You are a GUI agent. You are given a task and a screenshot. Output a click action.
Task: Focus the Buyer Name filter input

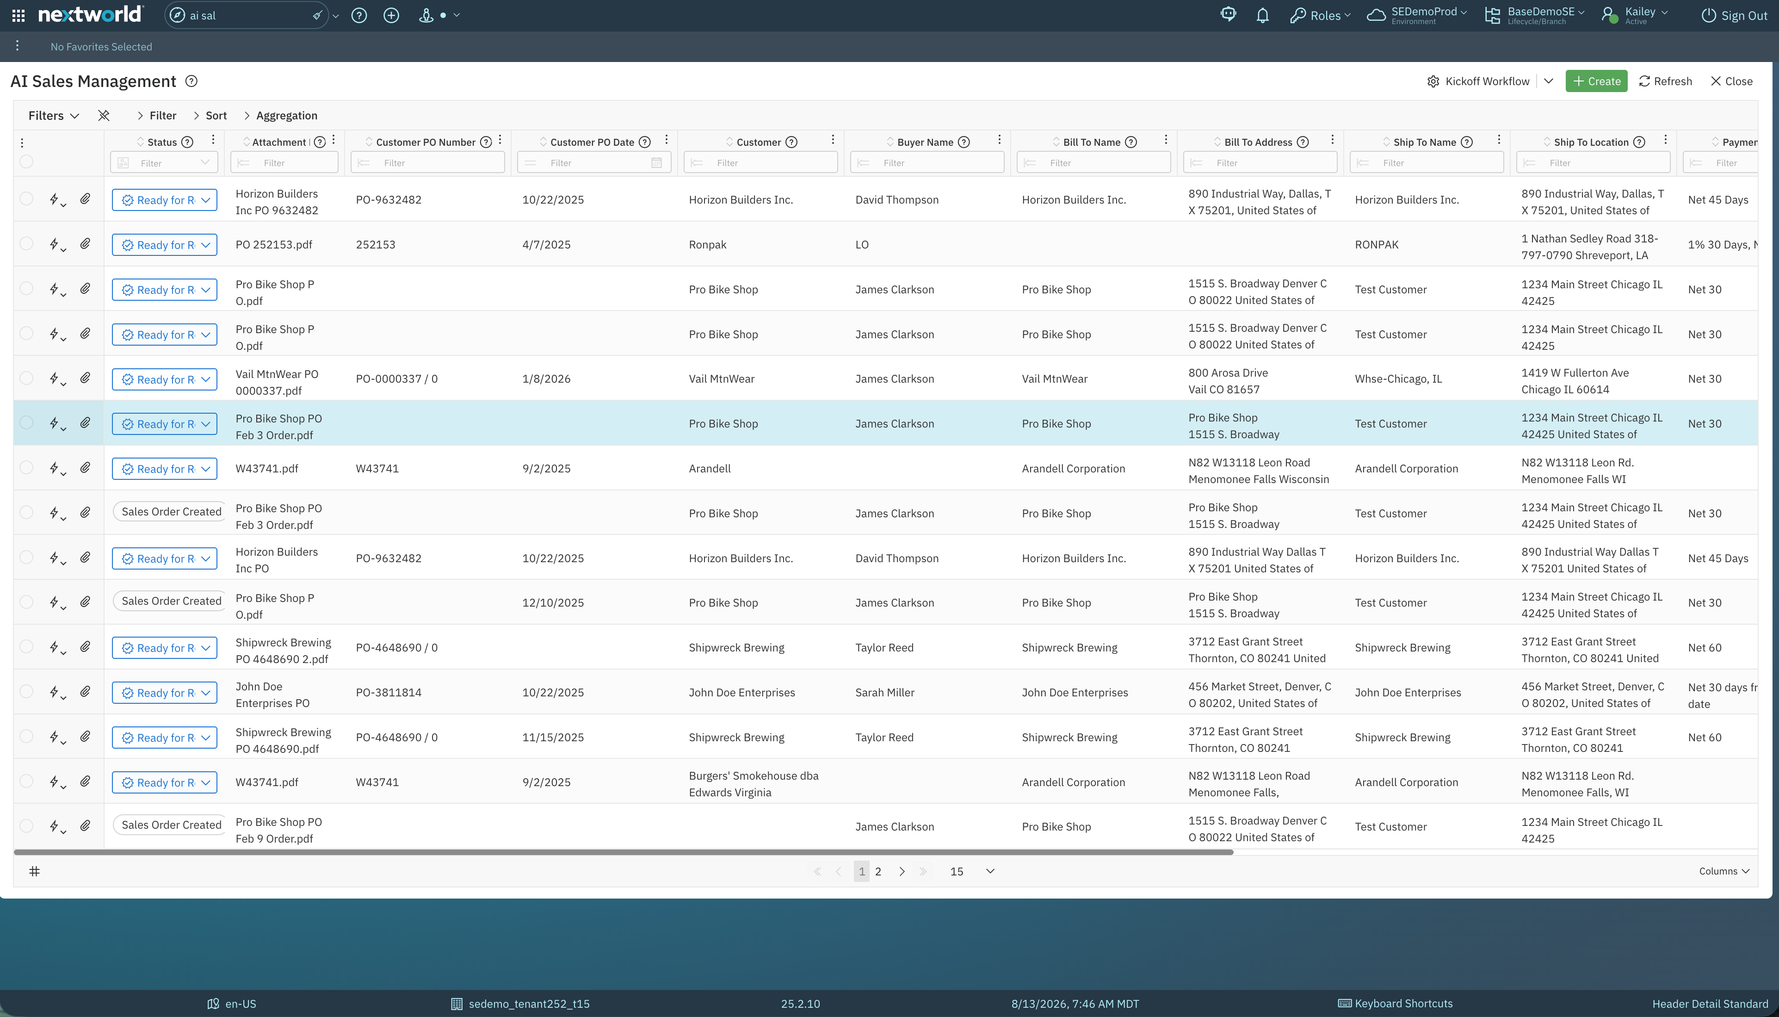[x=927, y=163]
